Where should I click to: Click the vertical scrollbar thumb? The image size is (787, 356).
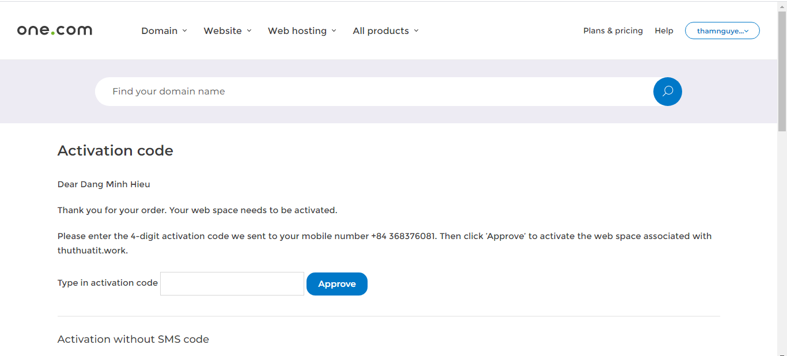(x=782, y=69)
